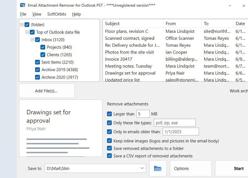Open the Options button
The width and height of the screenshot is (248, 178).
[191, 168]
